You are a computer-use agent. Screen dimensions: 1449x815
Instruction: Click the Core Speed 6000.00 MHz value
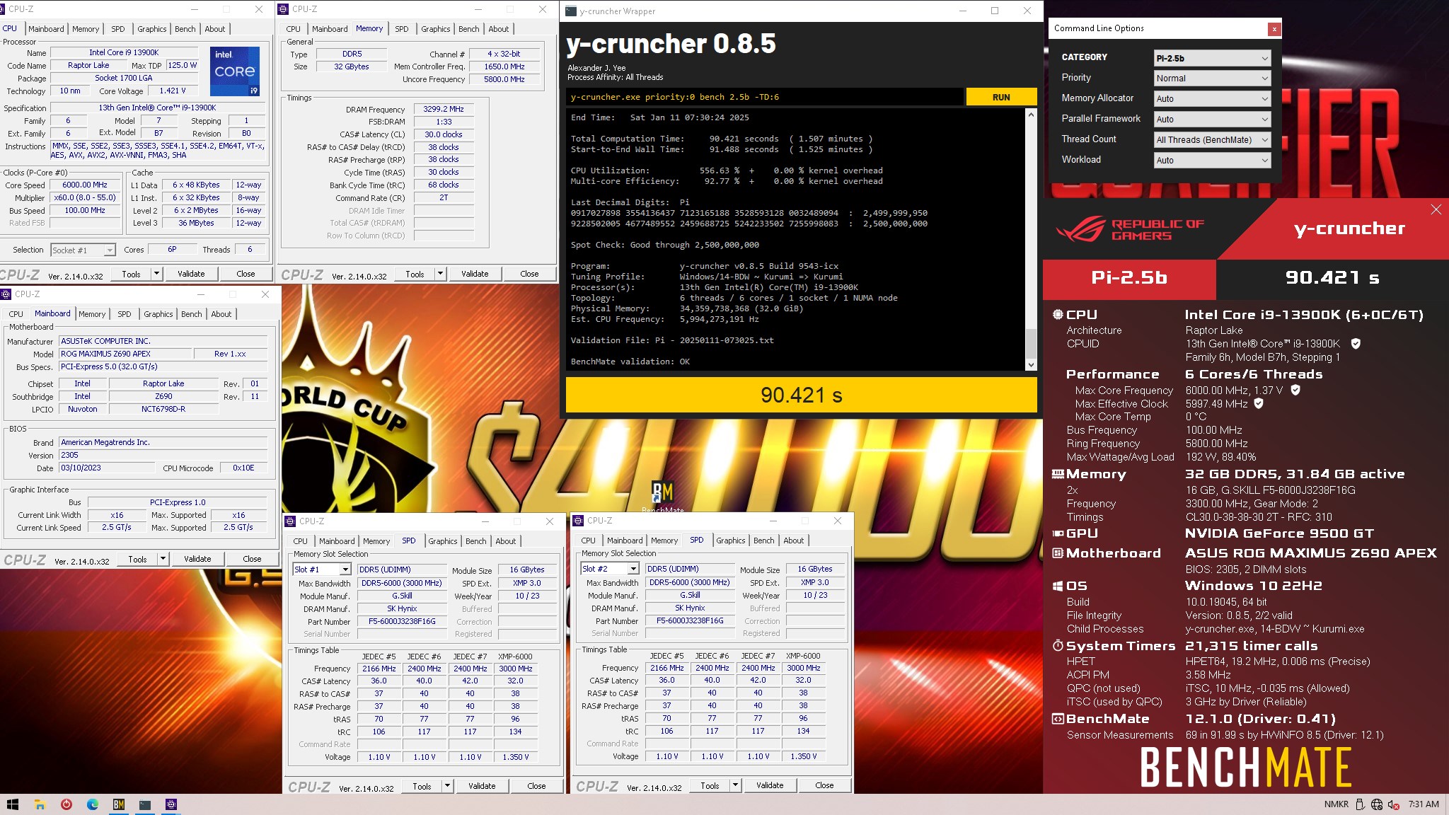(85, 185)
